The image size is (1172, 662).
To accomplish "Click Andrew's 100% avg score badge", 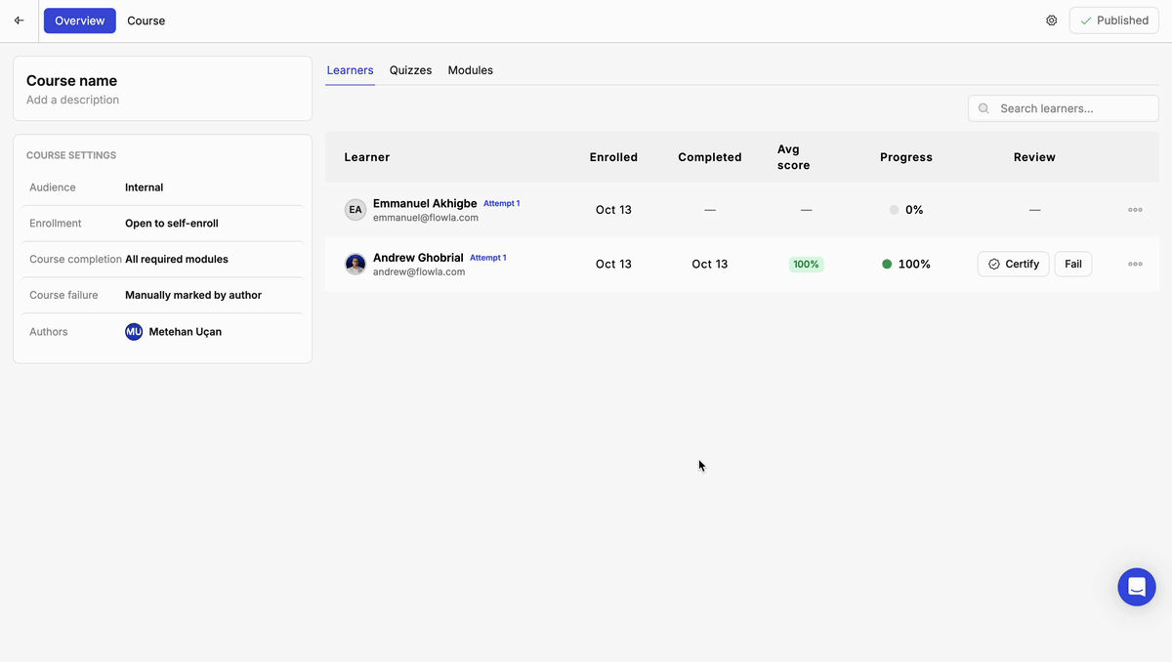I will [807, 264].
